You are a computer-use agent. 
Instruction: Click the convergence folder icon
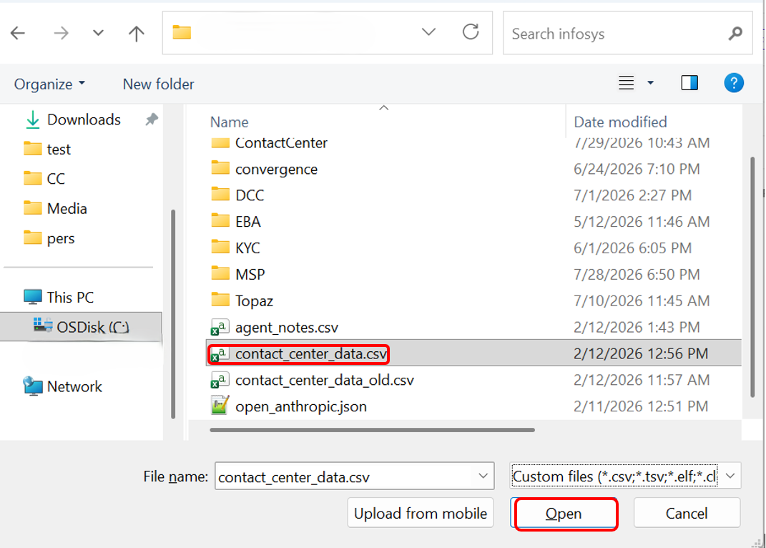pyautogui.click(x=220, y=168)
